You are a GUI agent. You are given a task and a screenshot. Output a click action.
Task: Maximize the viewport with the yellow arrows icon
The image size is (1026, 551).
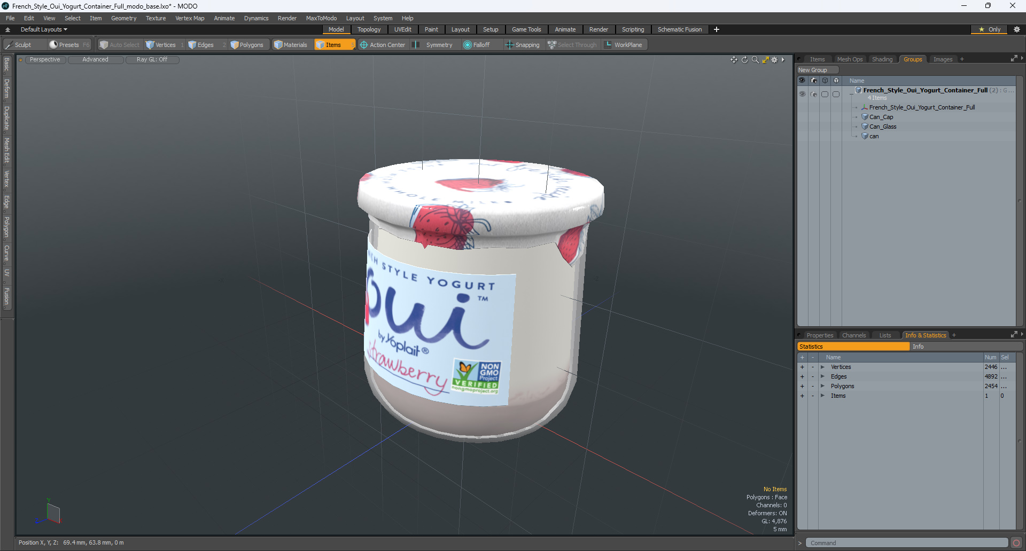(x=765, y=60)
